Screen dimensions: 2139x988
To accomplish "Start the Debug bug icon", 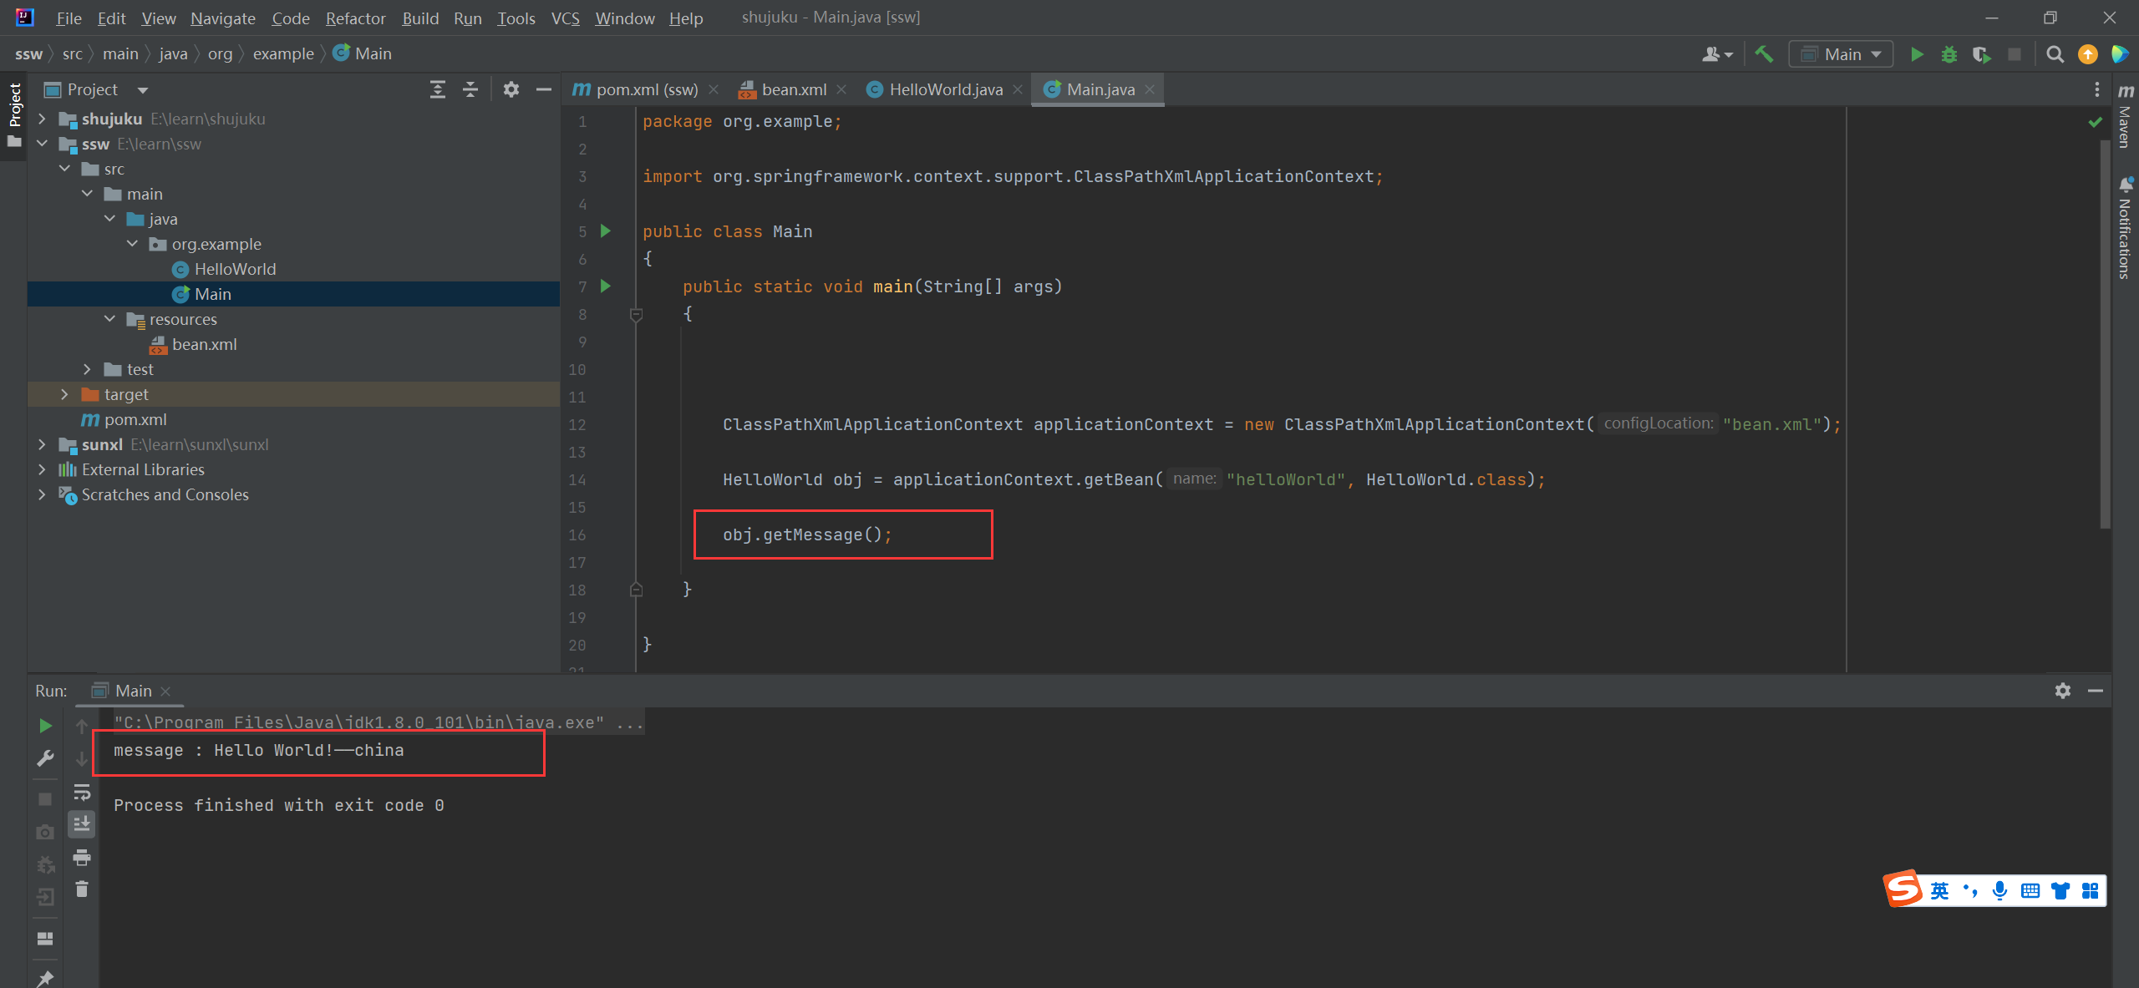I will (x=1949, y=54).
